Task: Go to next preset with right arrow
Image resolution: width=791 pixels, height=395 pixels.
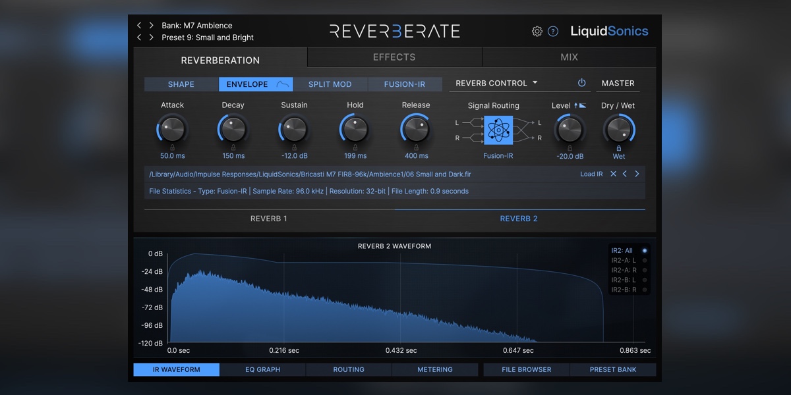Action: tap(151, 38)
